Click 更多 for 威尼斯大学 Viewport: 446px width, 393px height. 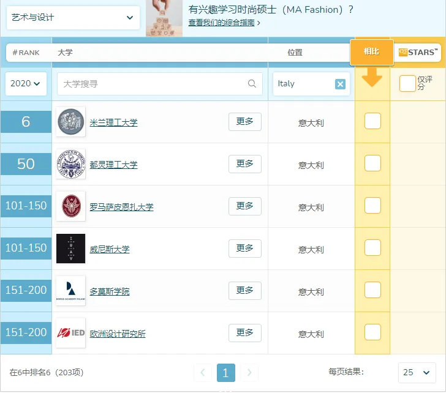point(245,249)
